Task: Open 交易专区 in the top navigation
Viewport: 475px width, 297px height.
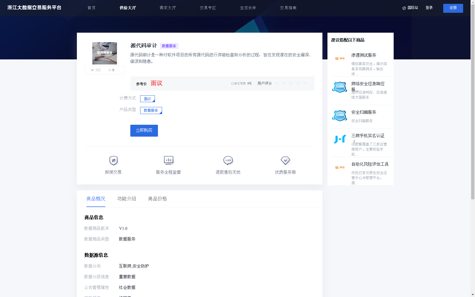Action: [208, 8]
